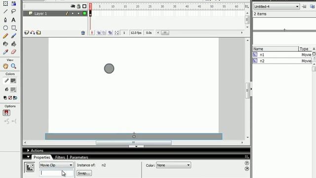Open Modify Onion Markers menu
Screen dimensions: 316x178
coord(117,33)
